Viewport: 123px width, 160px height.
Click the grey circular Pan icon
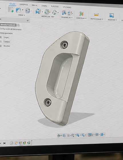68,135
